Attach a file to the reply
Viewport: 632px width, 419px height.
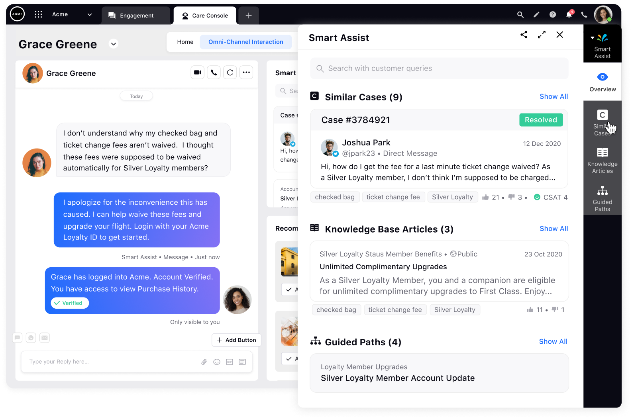point(204,362)
